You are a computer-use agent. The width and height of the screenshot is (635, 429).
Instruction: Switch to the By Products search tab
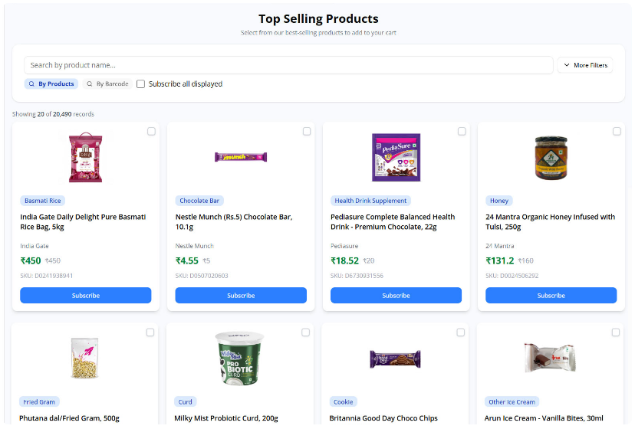(51, 84)
